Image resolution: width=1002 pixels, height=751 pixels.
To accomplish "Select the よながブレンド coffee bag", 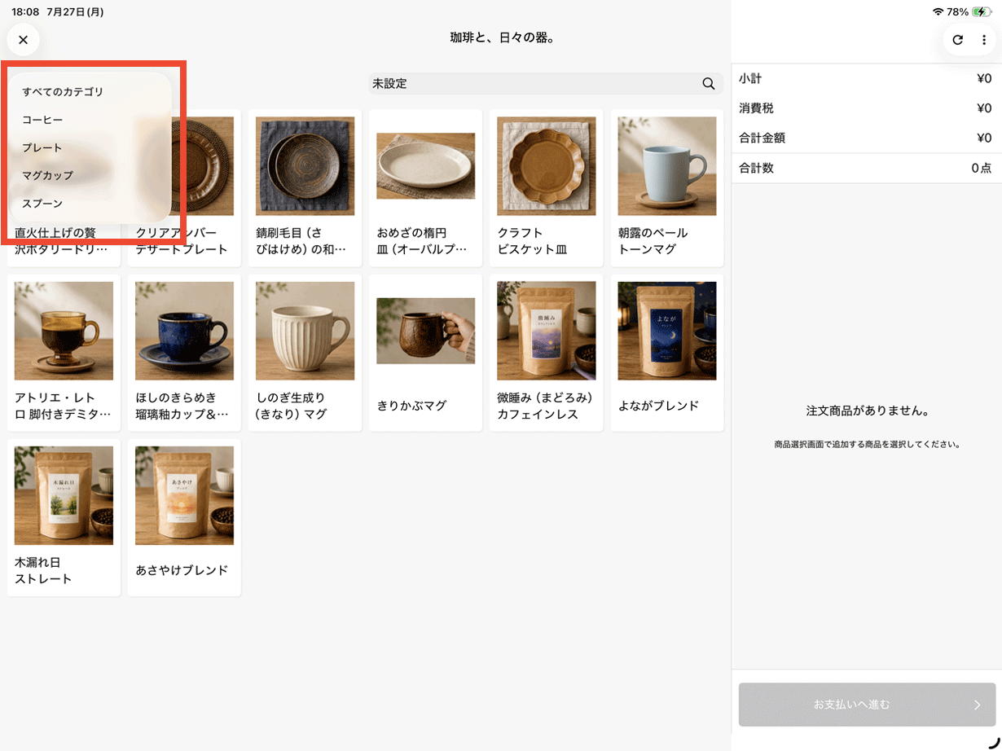I will (x=666, y=353).
